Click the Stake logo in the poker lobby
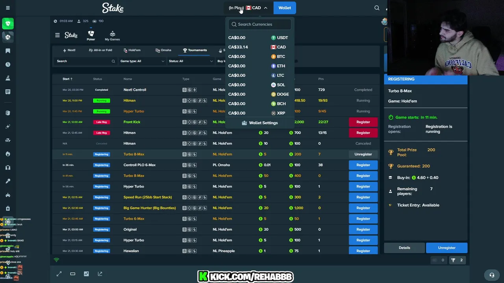 [x=71, y=35]
